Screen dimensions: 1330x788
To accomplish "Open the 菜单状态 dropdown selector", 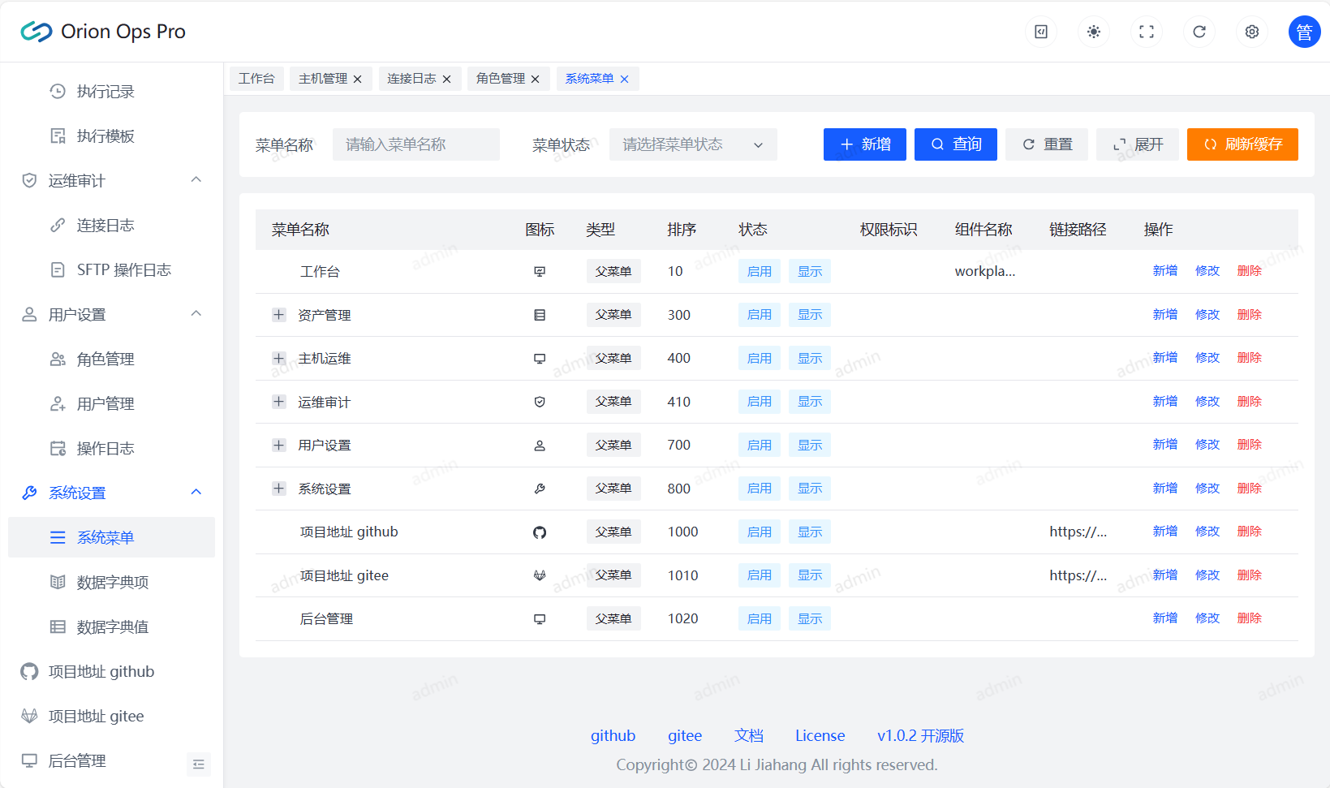I will coord(692,144).
